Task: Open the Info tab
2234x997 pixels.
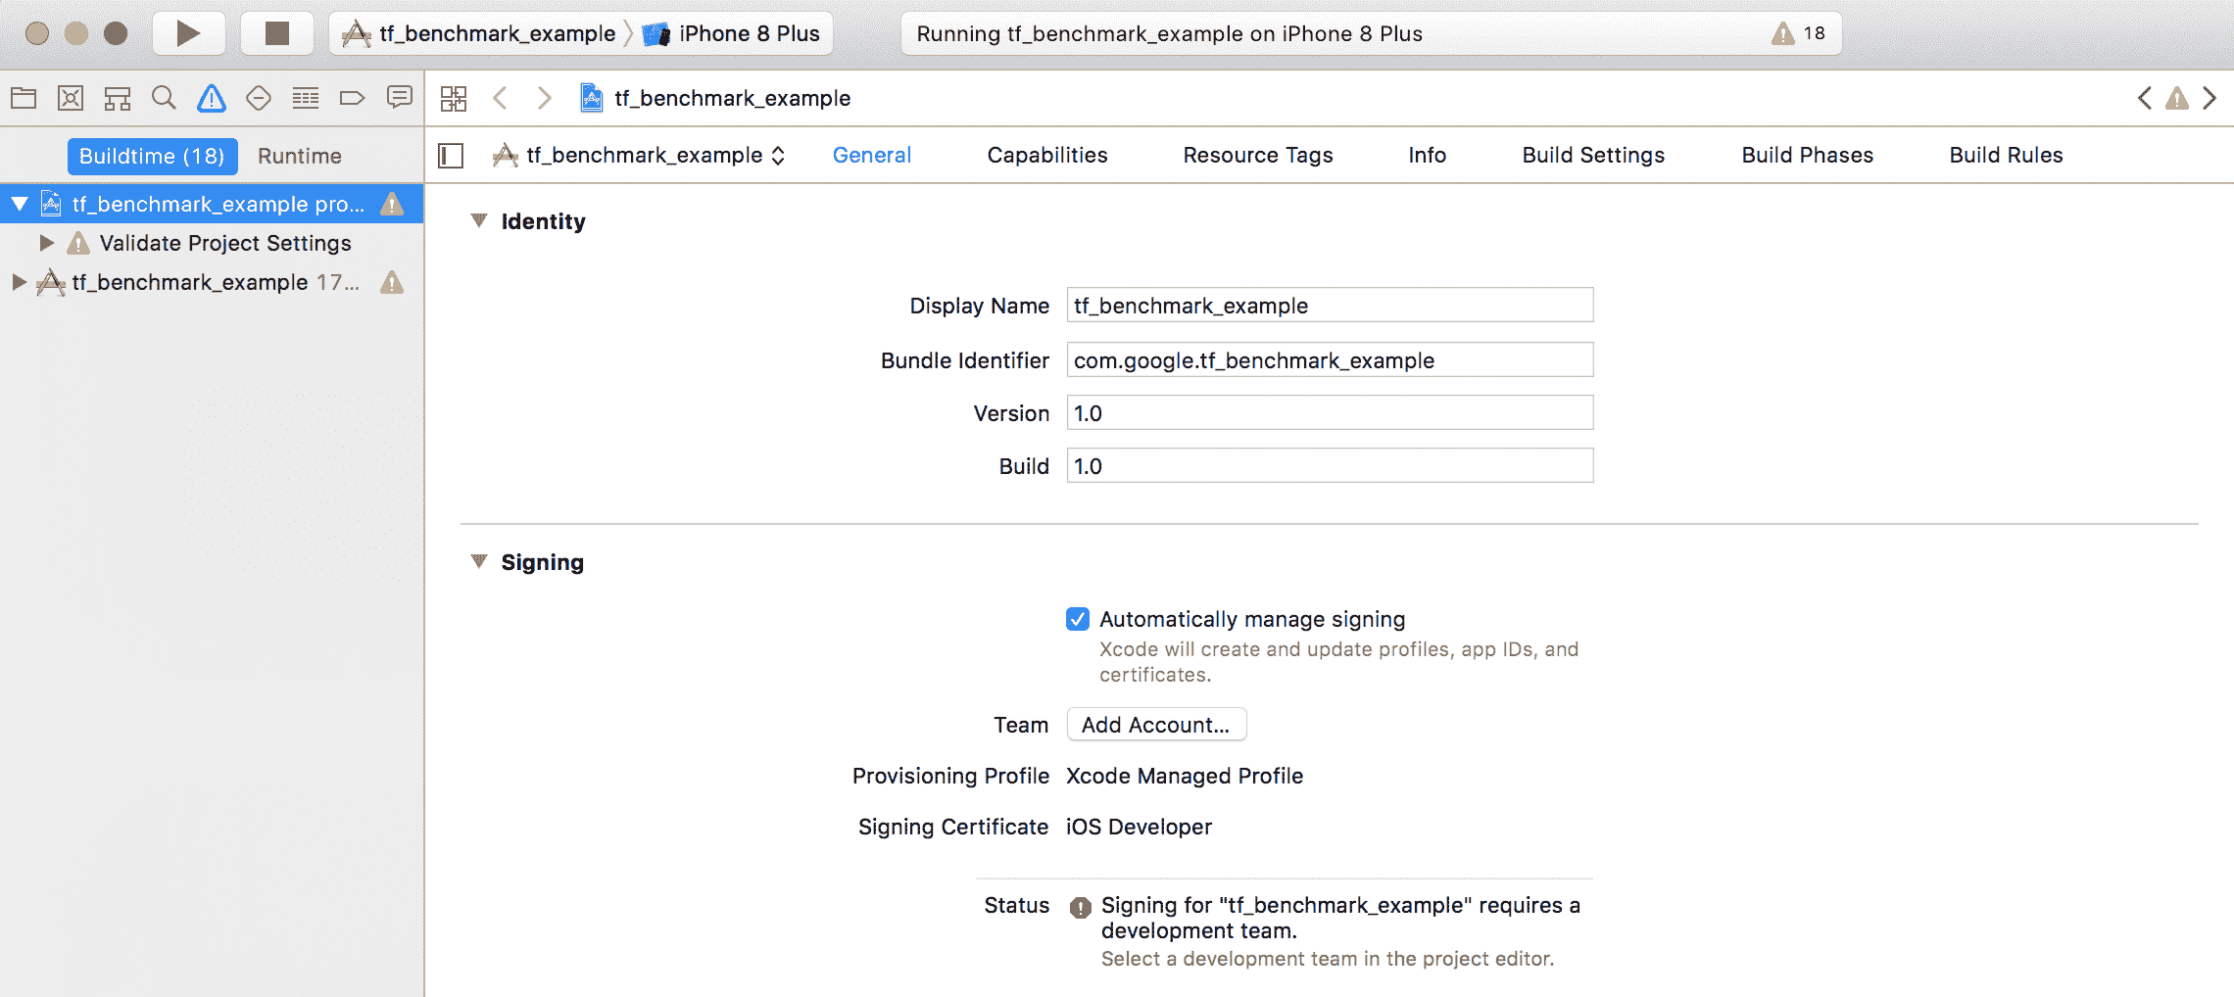Action: click(x=1428, y=155)
